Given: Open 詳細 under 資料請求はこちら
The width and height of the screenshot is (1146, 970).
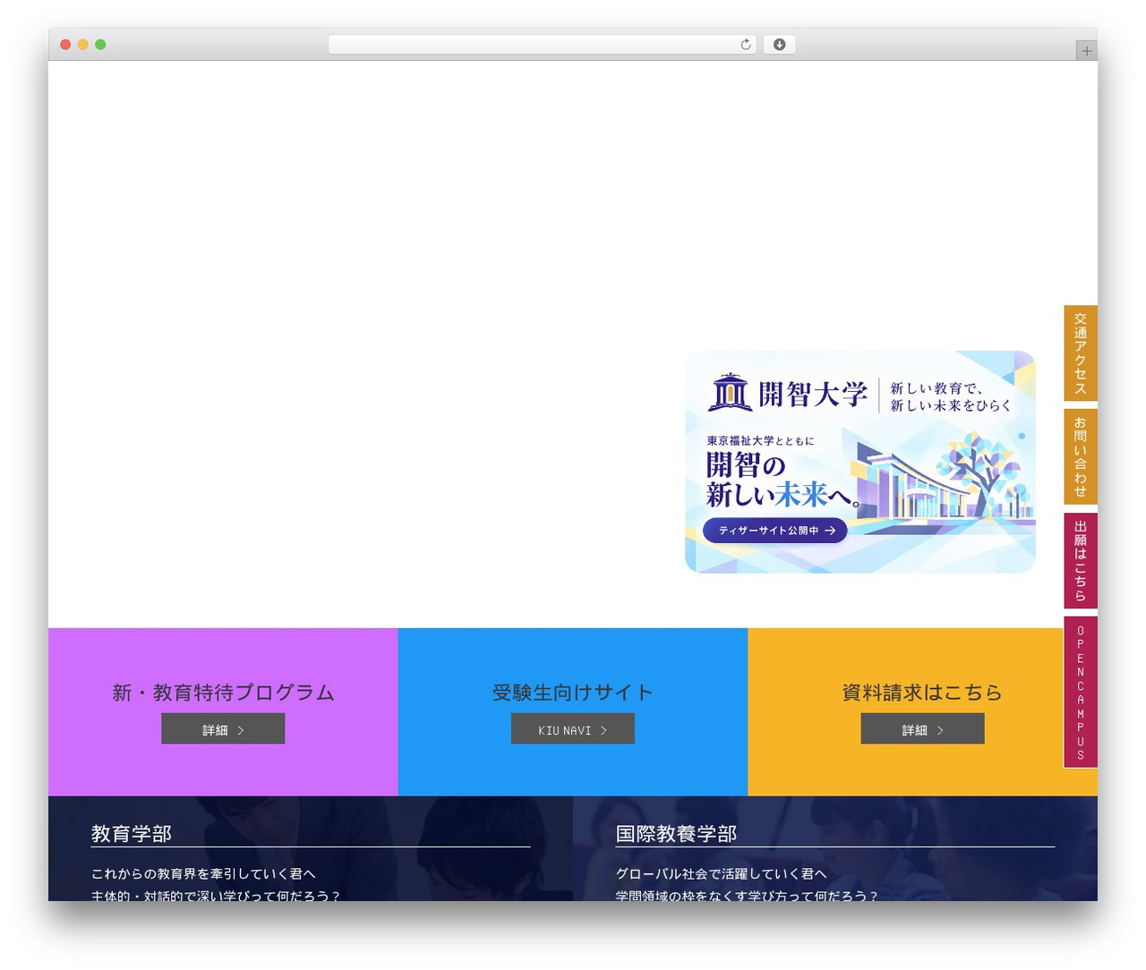Looking at the screenshot, I should 922,728.
